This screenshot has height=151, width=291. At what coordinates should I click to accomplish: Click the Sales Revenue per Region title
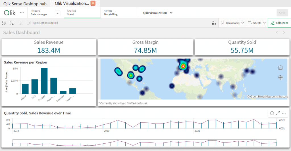click(x=25, y=62)
